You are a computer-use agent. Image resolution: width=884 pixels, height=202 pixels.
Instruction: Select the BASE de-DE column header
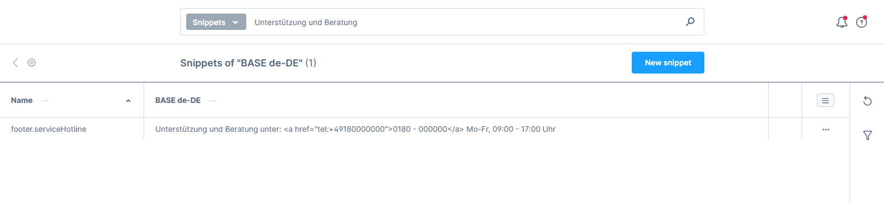click(x=178, y=100)
